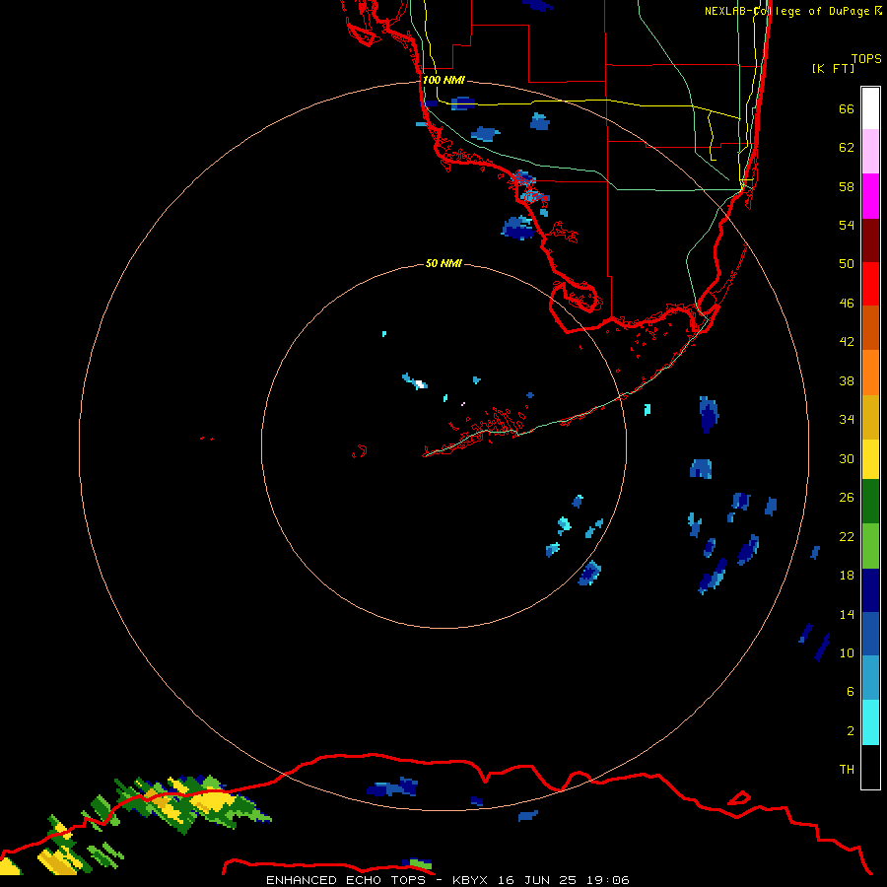Pick the dark orange legend swatch

coord(870,328)
